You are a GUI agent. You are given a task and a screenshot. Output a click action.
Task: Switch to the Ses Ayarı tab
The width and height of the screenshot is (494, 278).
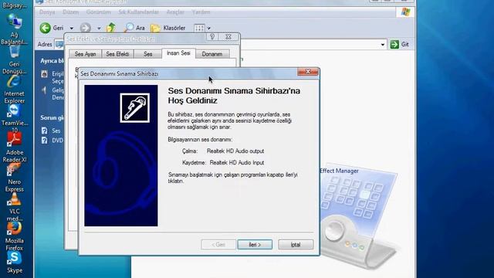click(85, 54)
